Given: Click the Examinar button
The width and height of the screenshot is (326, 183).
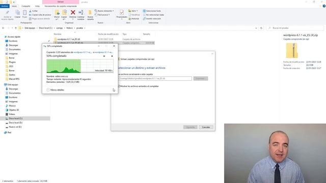Looking at the screenshot, I should click(x=200, y=78).
